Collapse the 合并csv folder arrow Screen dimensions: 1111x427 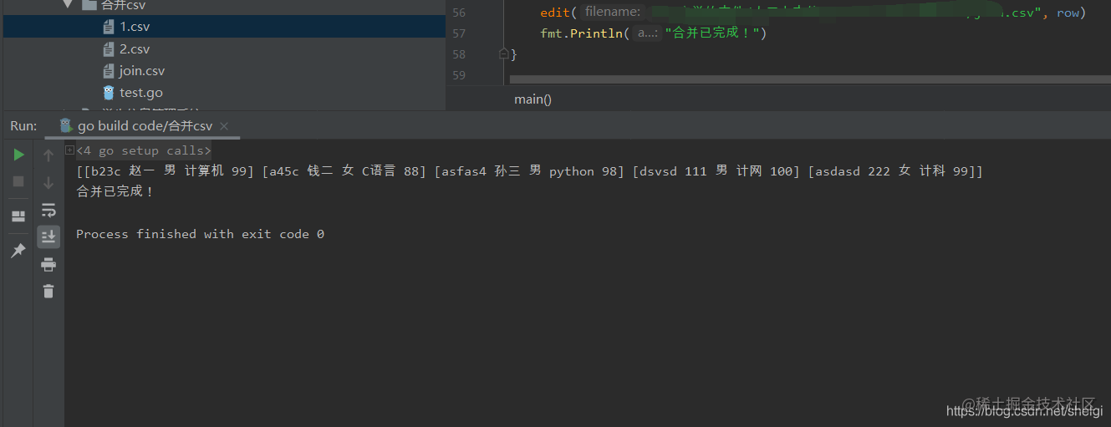point(69,5)
